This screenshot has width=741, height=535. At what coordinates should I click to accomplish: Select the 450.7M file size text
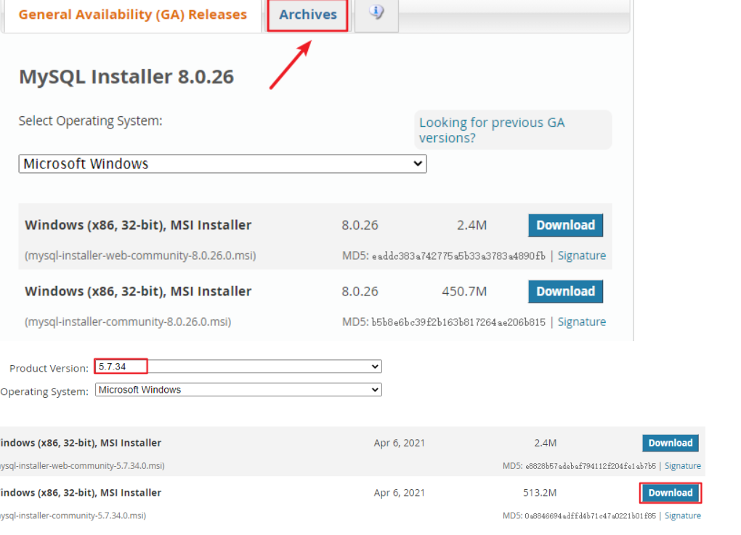(x=464, y=291)
